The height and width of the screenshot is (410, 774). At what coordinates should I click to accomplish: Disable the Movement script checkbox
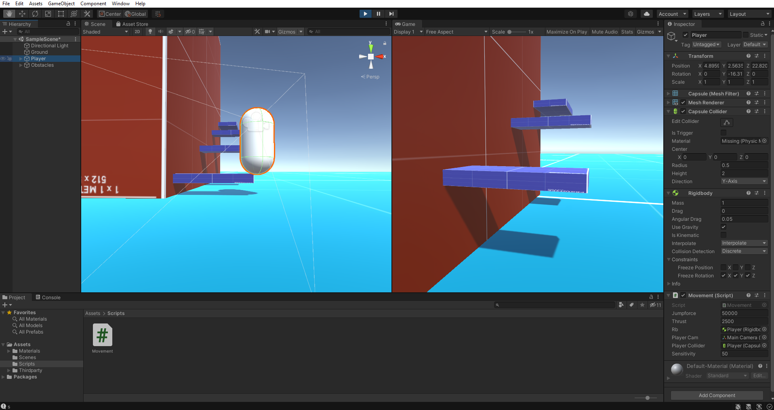(683, 295)
